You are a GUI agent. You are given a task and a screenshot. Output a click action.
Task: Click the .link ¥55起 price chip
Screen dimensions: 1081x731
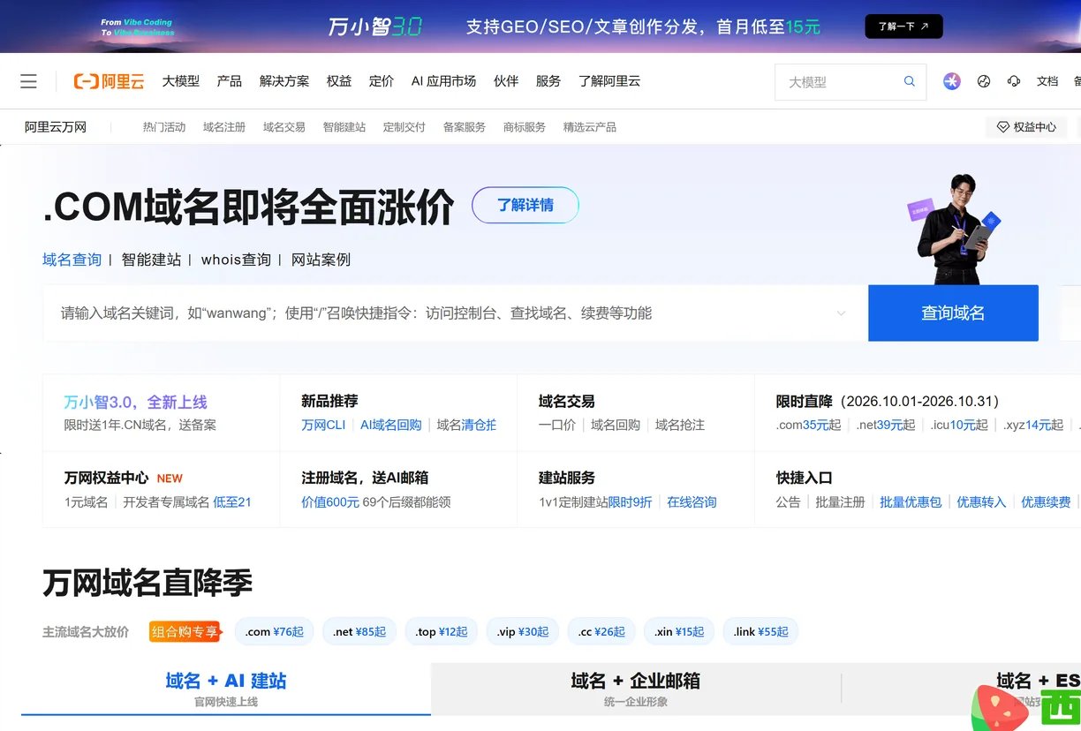[760, 632]
